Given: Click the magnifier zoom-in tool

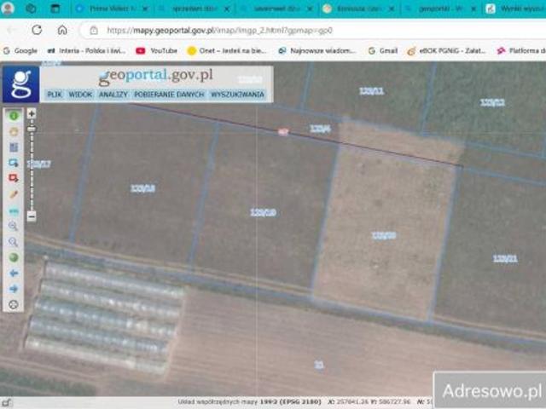Looking at the screenshot, I should coord(14,226).
